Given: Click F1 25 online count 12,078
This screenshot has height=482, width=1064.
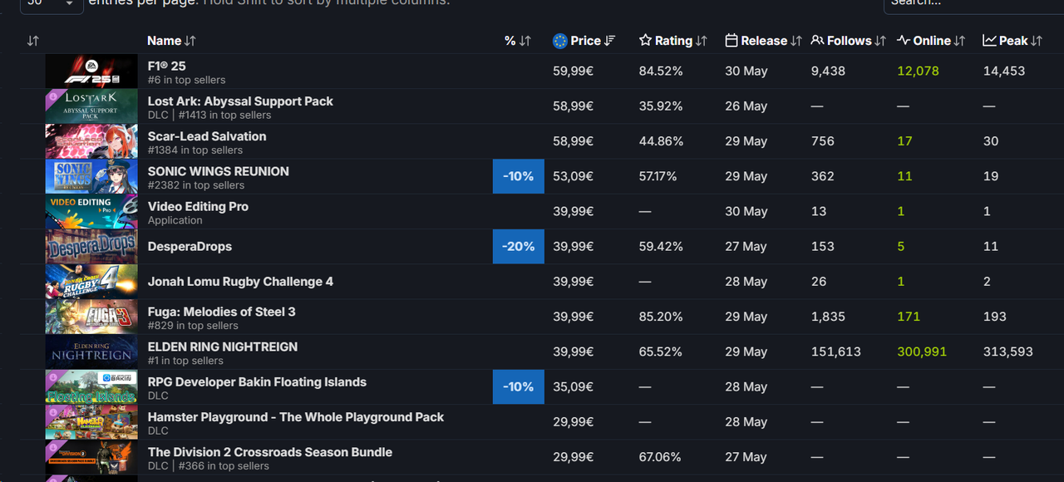Looking at the screenshot, I should [919, 71].
